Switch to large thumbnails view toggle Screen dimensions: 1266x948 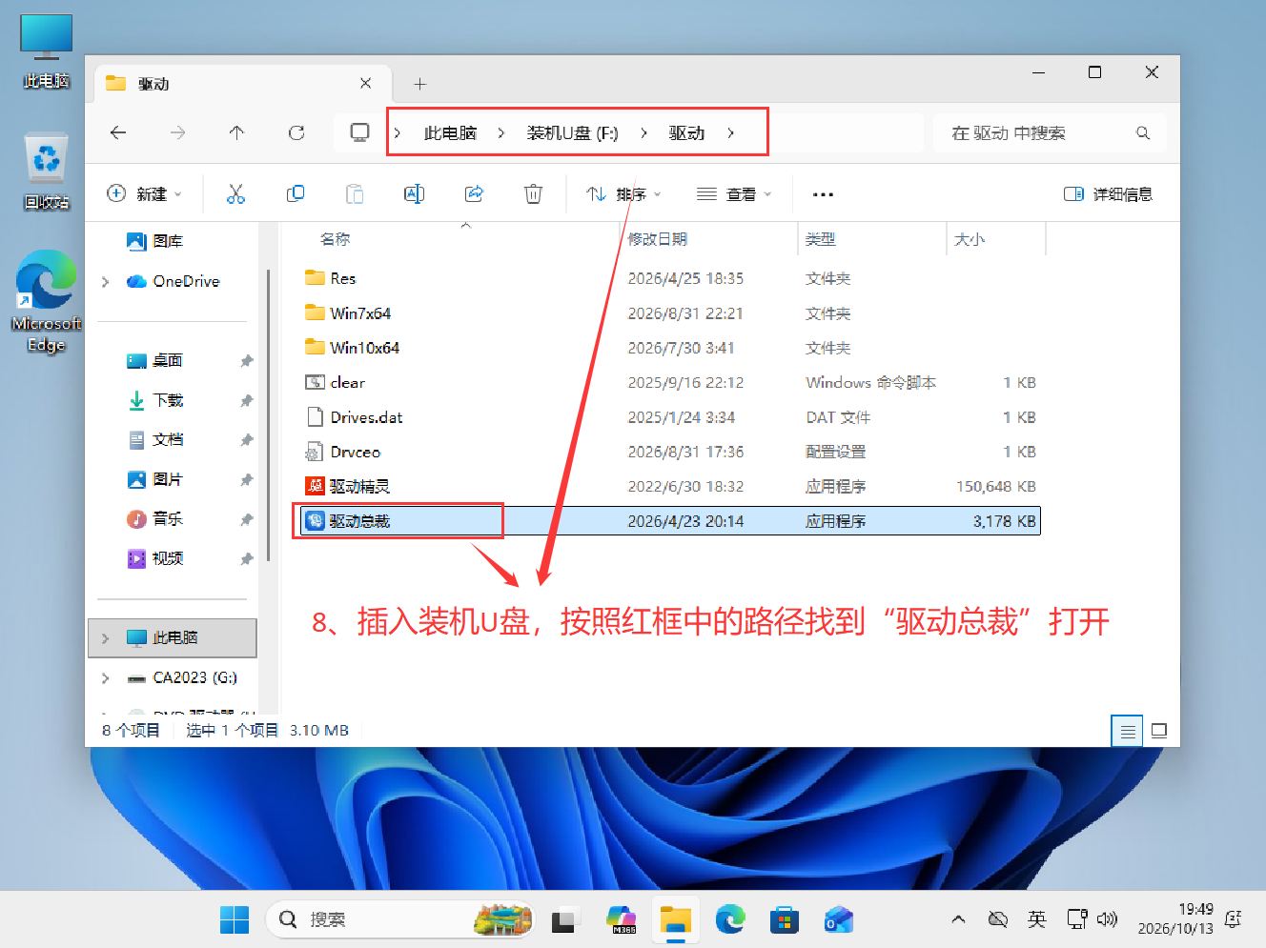[x=1159, y=731]
